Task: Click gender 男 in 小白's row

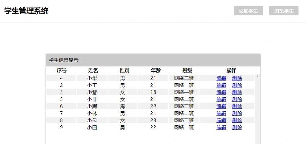Action: [123, 127]
